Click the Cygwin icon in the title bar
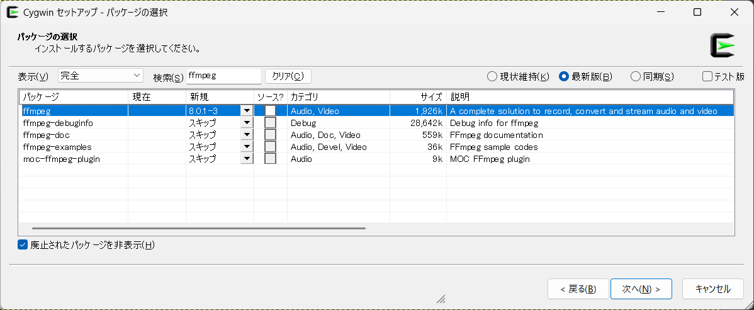Image resolution: width=754 pixels, height=310 pixels. pyautogui.click(x=13, y=13)
